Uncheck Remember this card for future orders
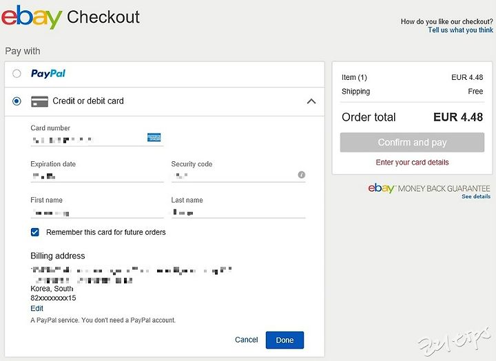Screen dimensions: 496x361 click(x=35, y=232)
